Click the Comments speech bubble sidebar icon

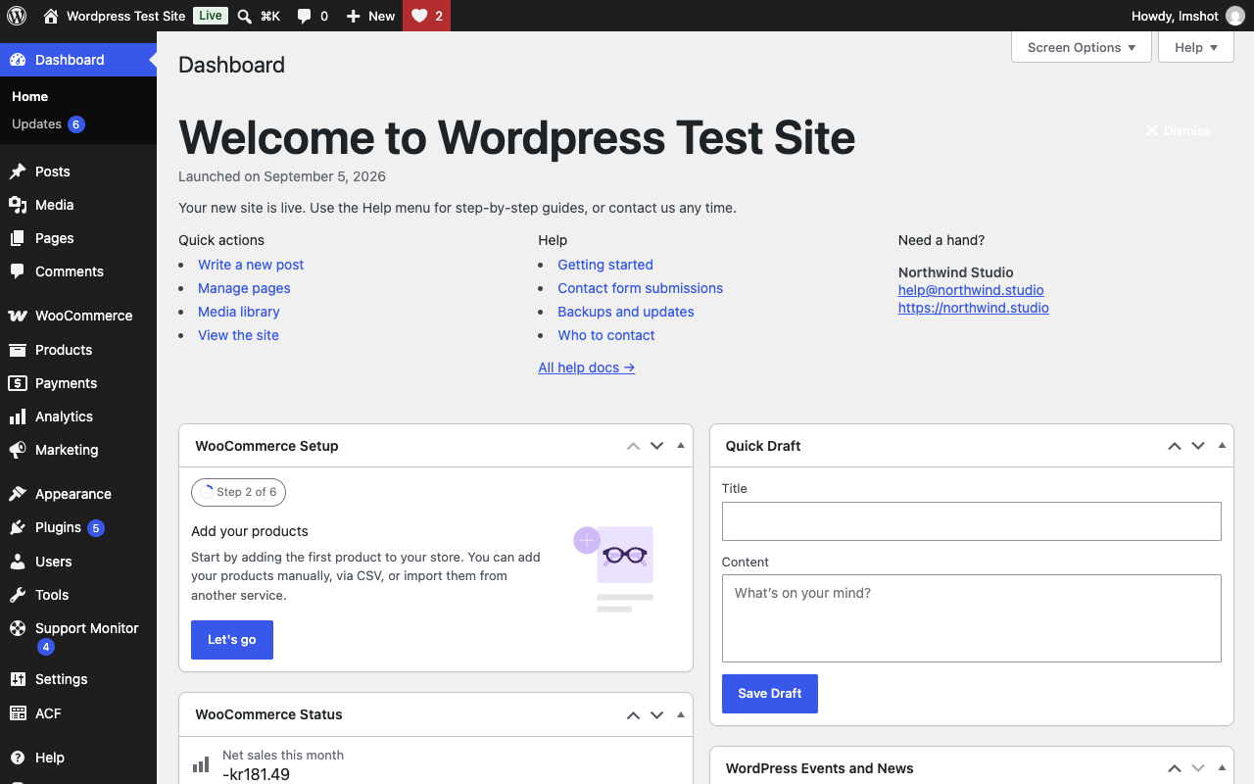click(x=18, y=271)
